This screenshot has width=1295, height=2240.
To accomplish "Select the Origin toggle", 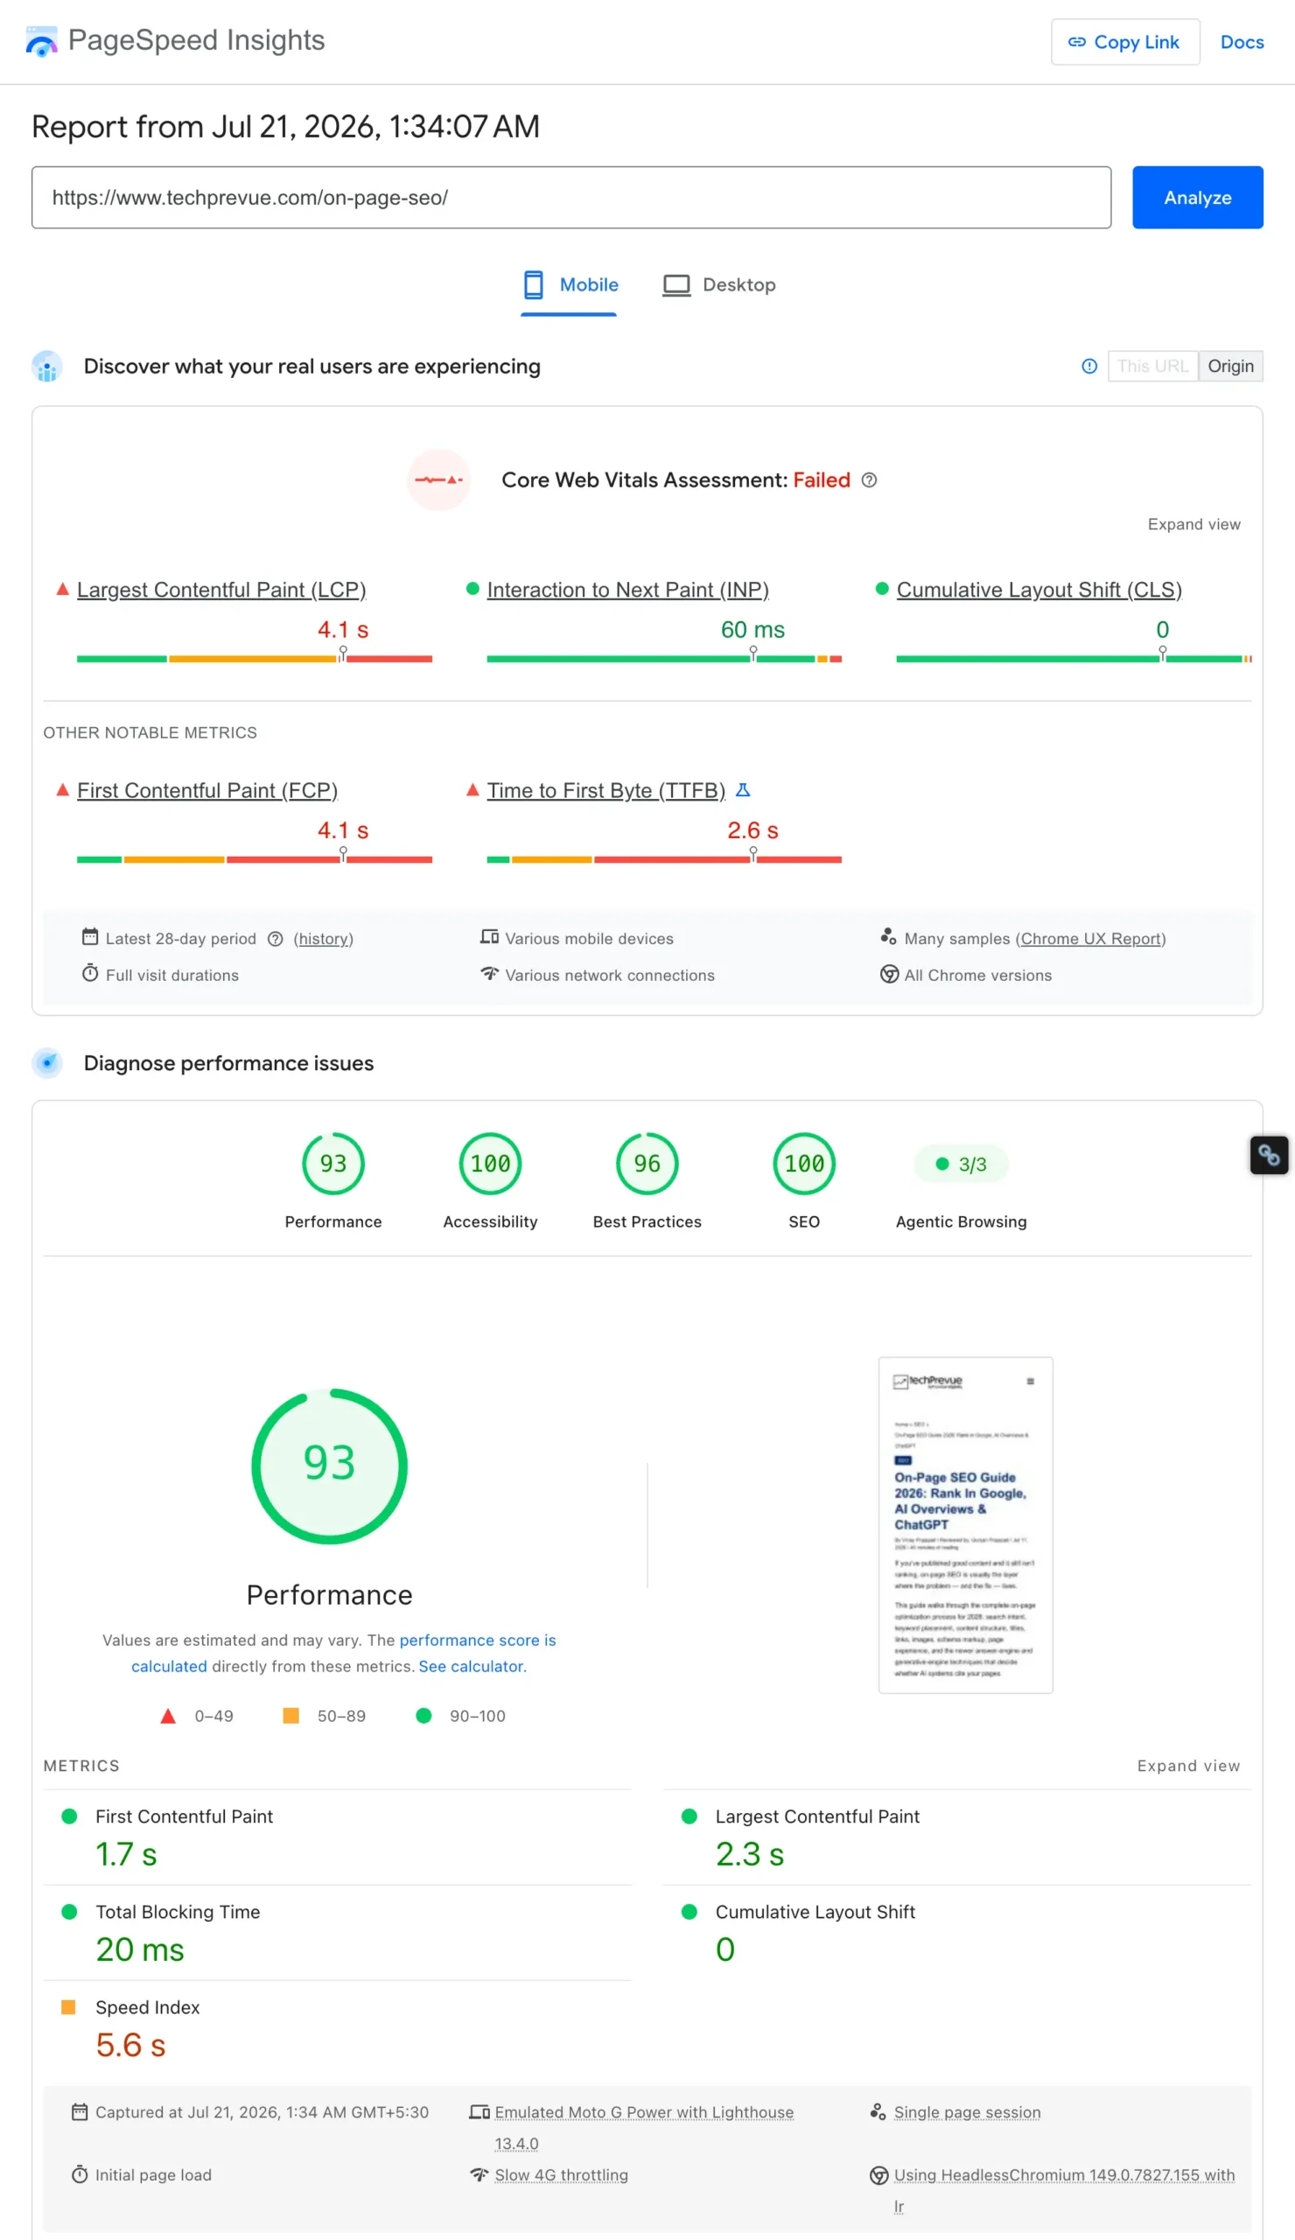I will (x=1230, y=367).
